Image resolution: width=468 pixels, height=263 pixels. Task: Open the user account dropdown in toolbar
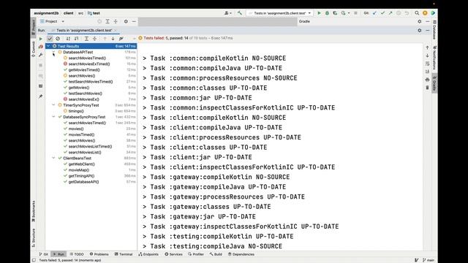click(x=227, y=13)
